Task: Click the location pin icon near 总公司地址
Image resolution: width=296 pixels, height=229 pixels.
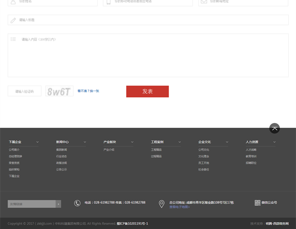Action: (162, 204)
